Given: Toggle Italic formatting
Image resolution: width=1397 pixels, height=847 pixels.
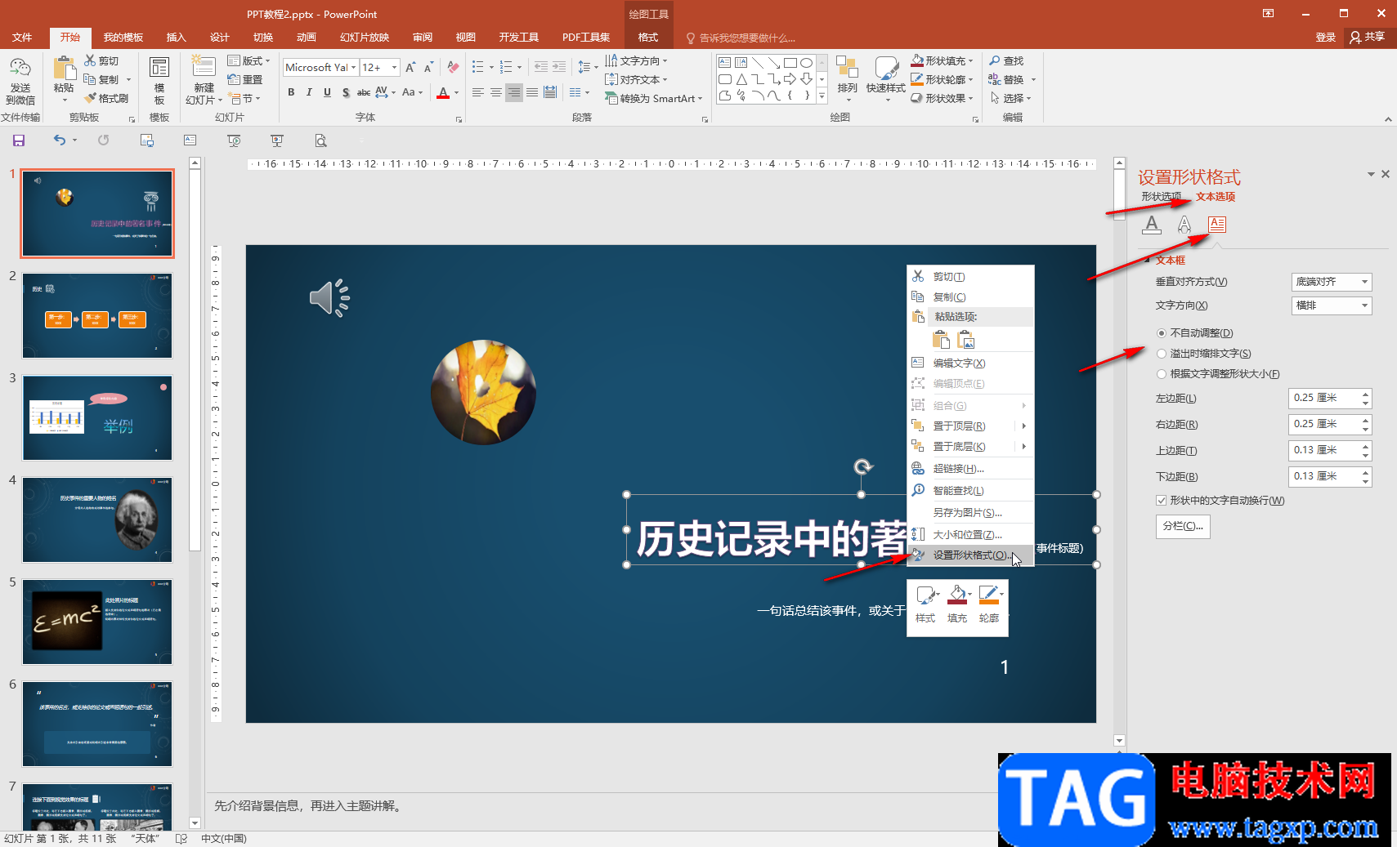Looking at the screenshot, I should tap(309, 92).
